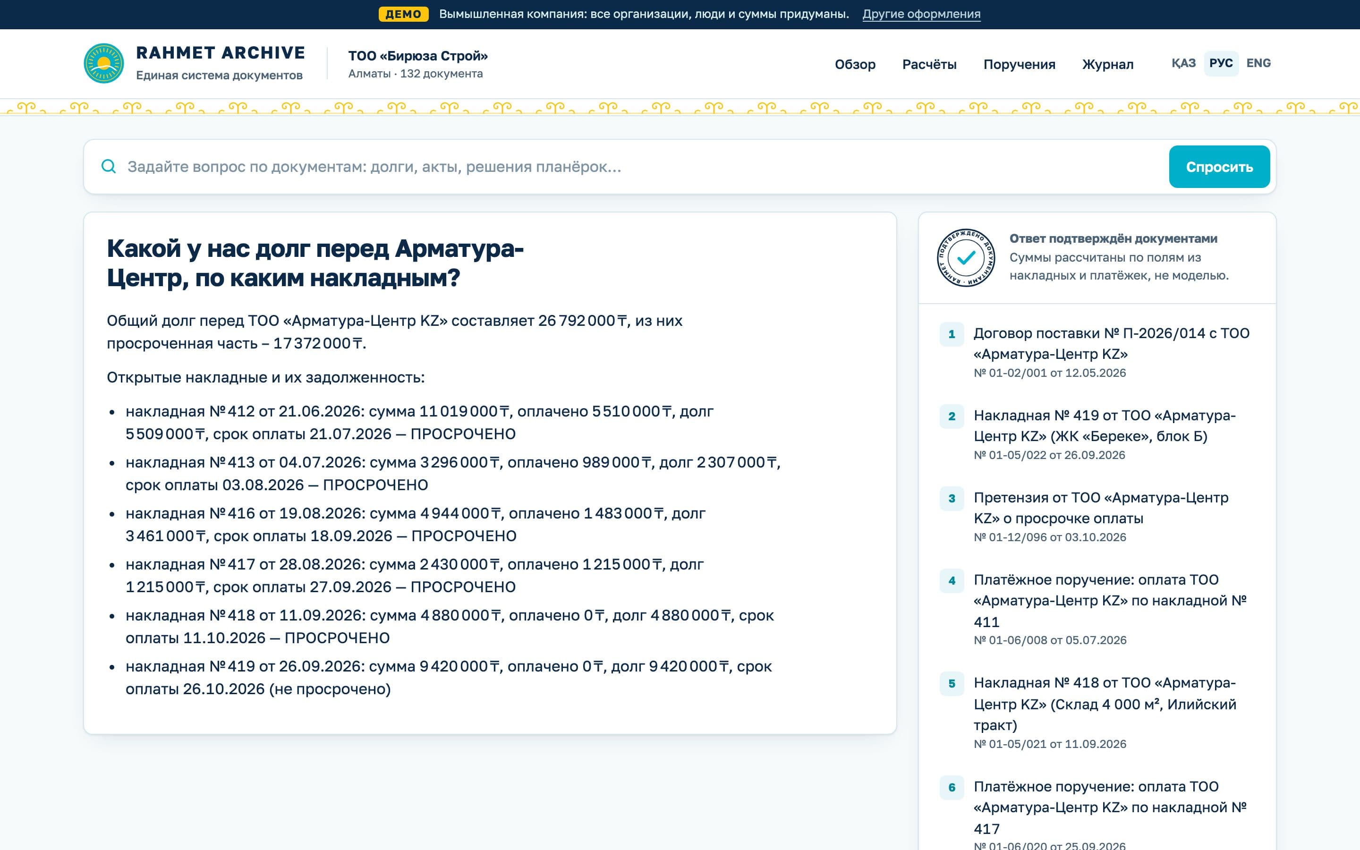Viewport: 1360px width, 850px height.
Task: Open Накладная № 418 source document
Action: [1105, 704]
